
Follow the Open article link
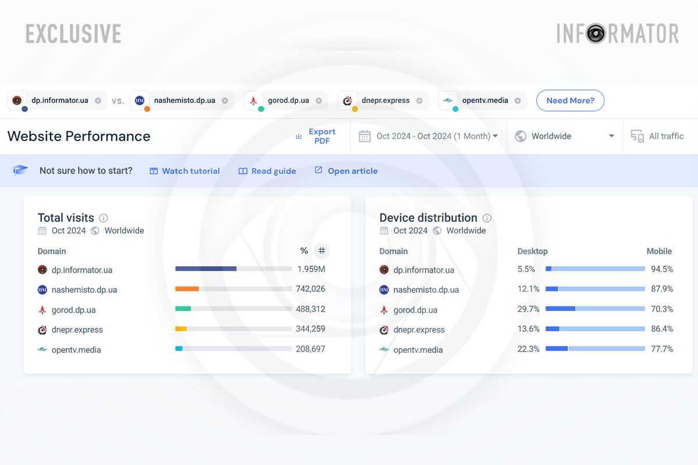(x=346, y=171)
